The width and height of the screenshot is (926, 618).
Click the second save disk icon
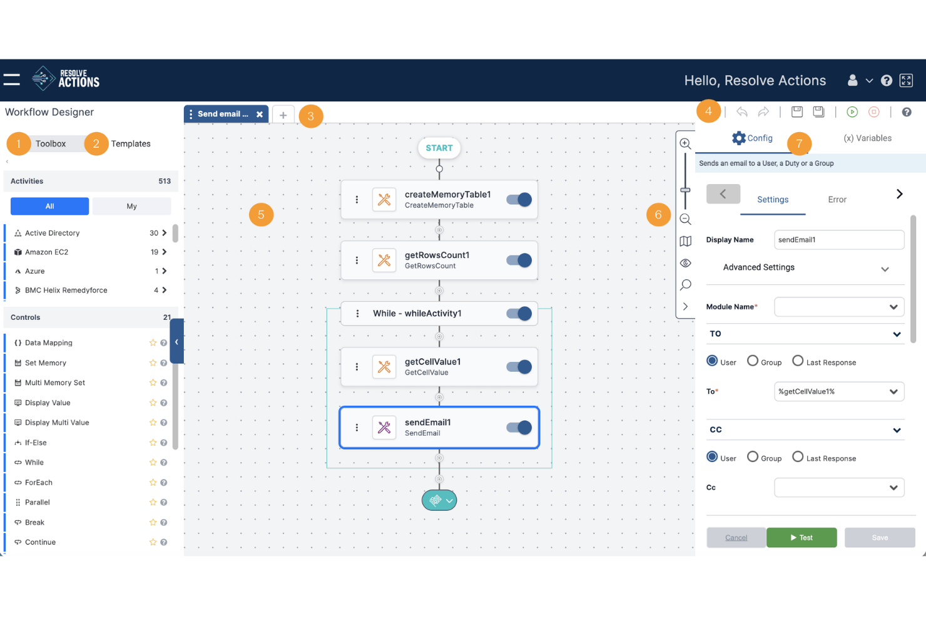818,111
